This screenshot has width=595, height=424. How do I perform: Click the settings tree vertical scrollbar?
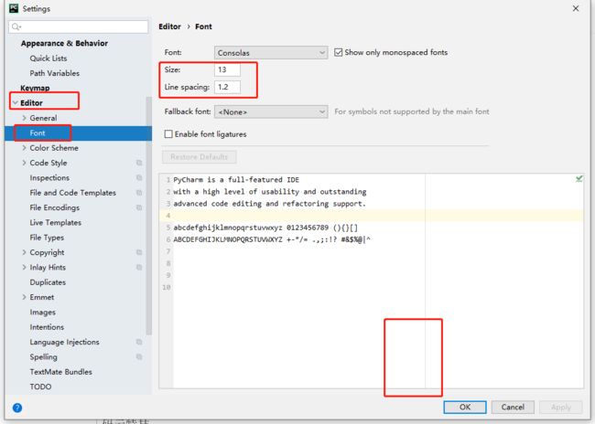point(148,216)
